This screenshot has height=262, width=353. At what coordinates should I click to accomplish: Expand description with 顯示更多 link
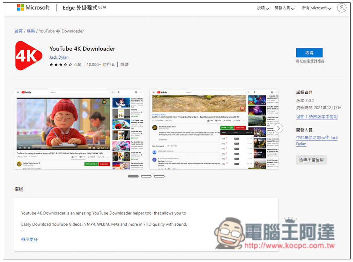click(29, 239)
